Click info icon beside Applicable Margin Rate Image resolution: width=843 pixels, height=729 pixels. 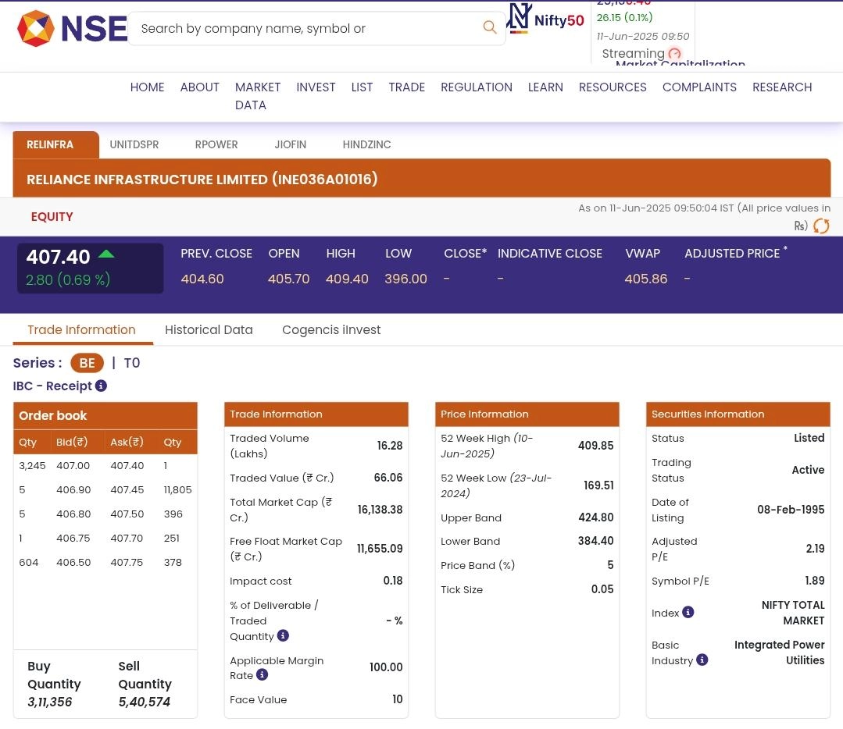tap(263, 675)
